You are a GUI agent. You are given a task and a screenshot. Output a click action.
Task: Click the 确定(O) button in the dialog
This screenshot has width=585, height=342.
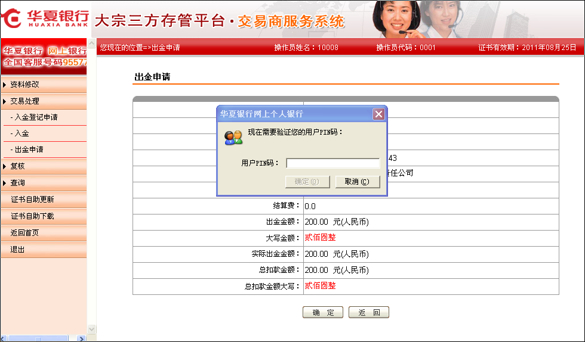[307, 182]
